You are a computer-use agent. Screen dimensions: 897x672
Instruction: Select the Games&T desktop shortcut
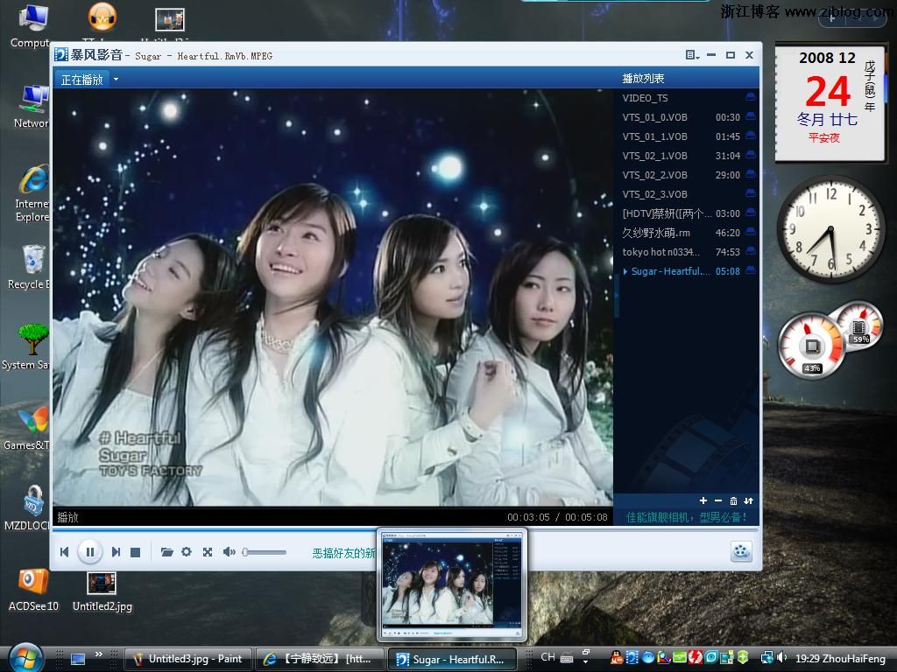[27, 428]
